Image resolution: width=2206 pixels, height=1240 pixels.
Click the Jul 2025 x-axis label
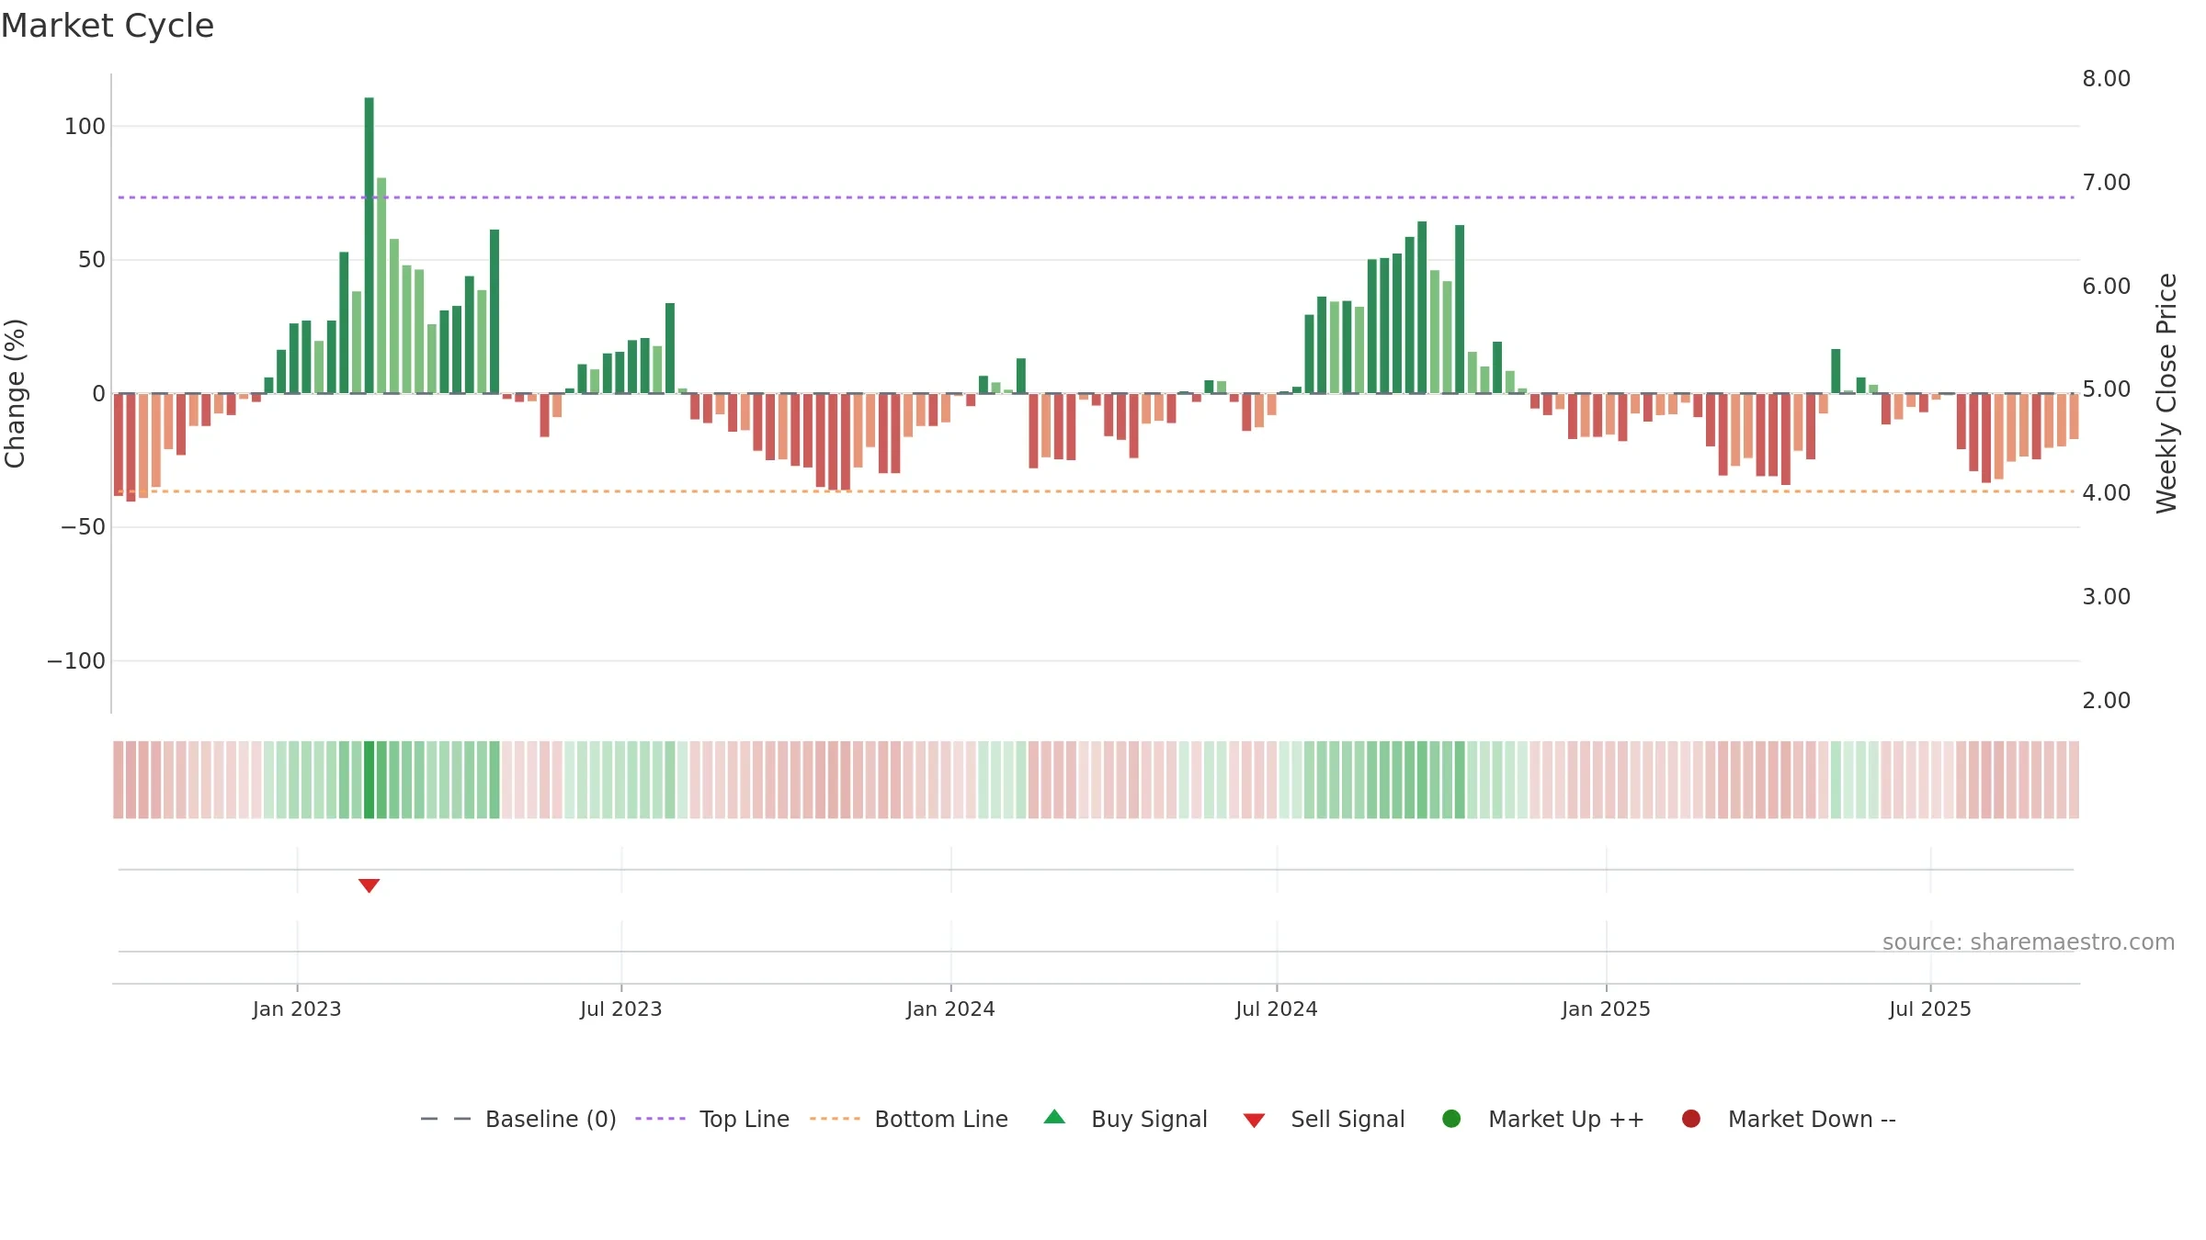tap(1930, 1009)
